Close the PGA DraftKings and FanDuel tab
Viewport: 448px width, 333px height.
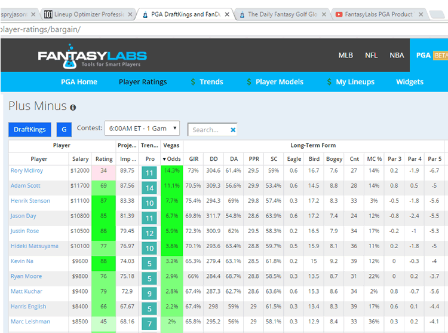(227, 14)
